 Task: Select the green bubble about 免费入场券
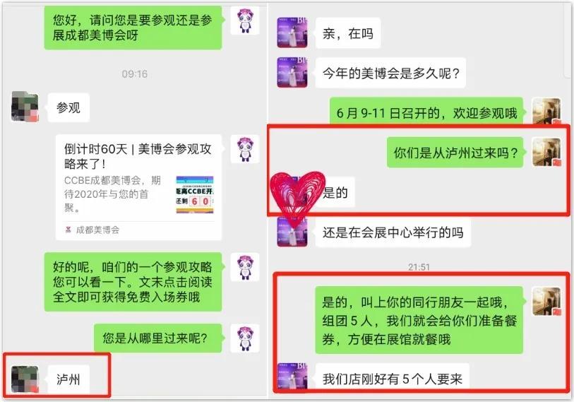click(133, 282)
